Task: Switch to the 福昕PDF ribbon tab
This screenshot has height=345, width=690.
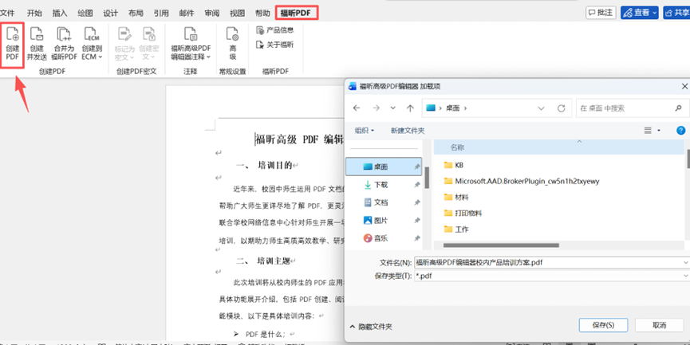Action: click(296, 13)
